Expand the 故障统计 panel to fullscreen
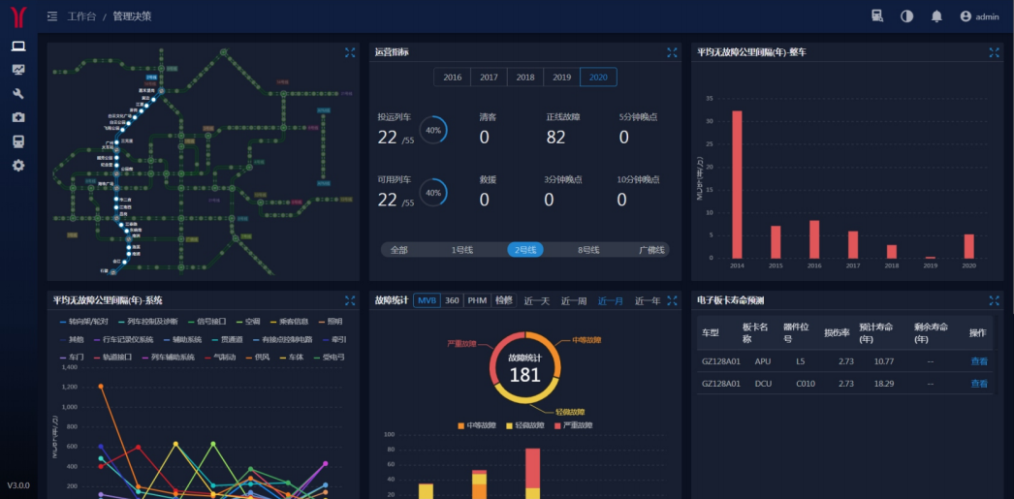The image size is (1014, 499). click(672, 300)
